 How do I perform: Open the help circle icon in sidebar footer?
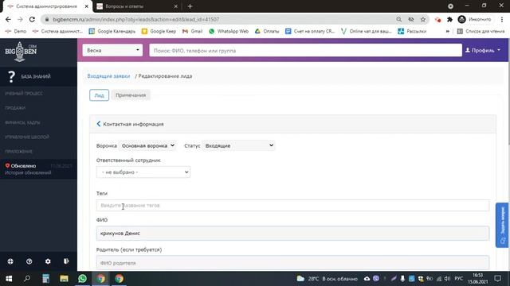point(29,261)
